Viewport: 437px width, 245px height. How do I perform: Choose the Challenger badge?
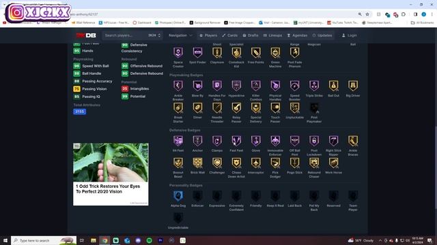217,163
